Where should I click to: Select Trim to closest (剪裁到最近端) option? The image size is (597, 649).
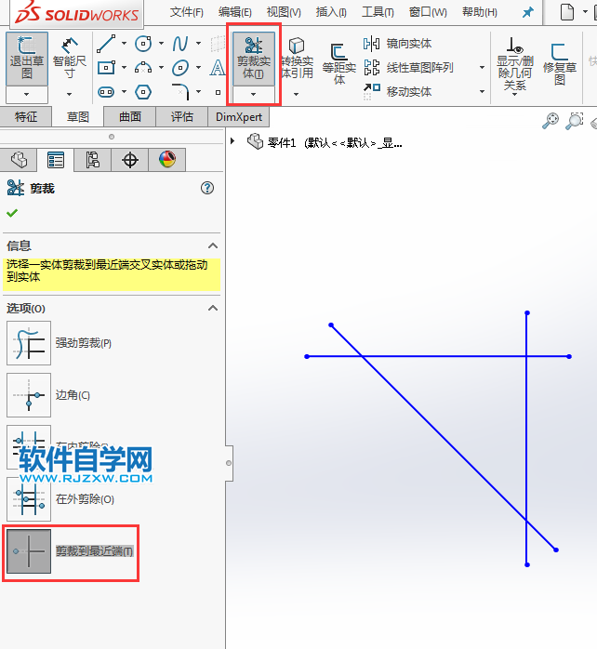pos(29,551)
